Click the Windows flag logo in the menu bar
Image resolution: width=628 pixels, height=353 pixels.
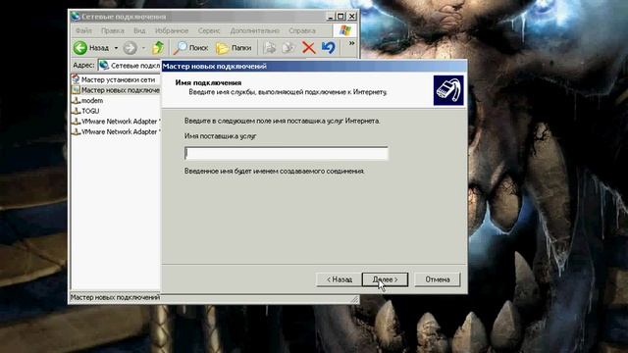344,30
